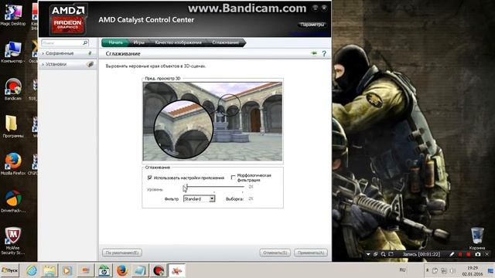Open the orange app on taskbar
This screenshot has width=495, height=278.
tap(85, 270)
